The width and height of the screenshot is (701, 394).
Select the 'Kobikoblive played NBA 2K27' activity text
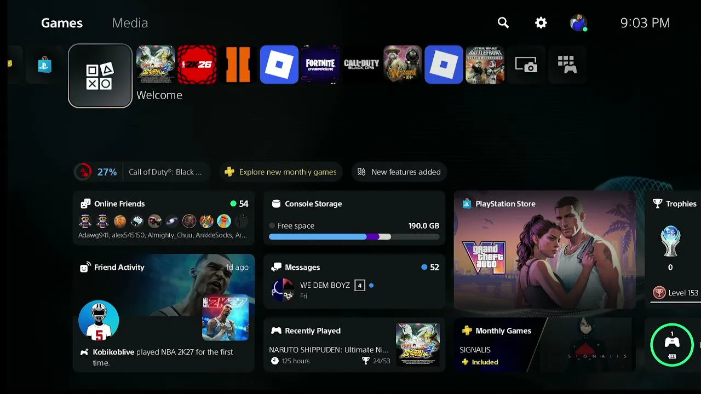tap(163, 357)
